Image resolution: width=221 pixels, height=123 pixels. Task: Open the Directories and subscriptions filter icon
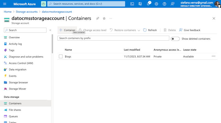click(x=140, y=4)
